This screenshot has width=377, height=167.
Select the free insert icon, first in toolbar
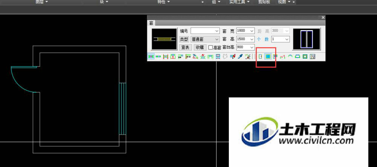click(151, 57)
